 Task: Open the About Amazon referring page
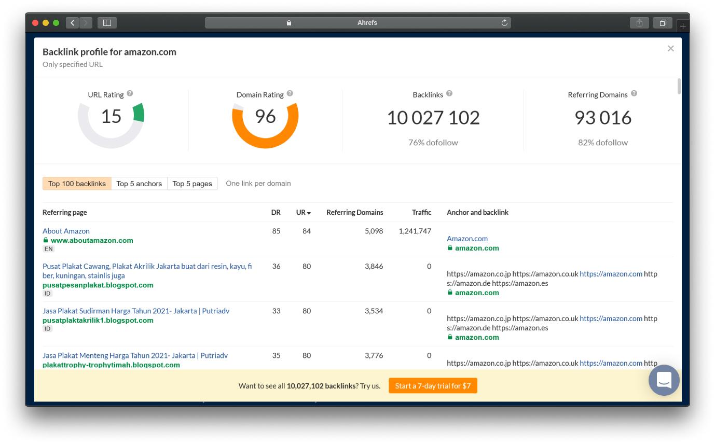tap(66, 231)
